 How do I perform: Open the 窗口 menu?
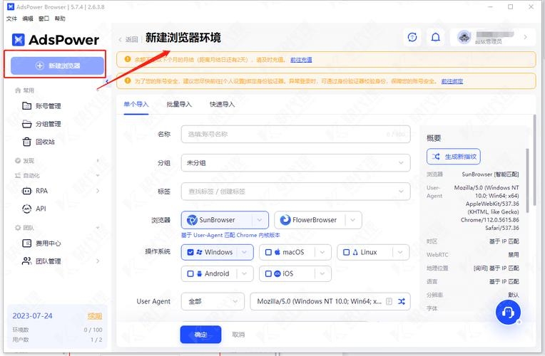tap(44, 19)
